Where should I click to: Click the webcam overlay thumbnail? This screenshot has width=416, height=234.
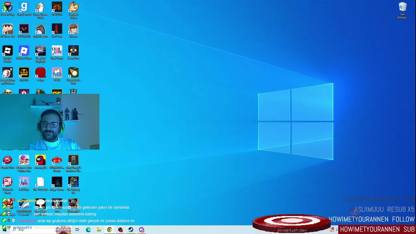pyautogui.click(x=50, y=122)
